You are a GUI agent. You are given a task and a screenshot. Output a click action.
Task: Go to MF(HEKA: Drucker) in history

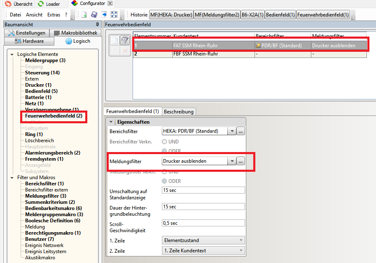point(171,15)
